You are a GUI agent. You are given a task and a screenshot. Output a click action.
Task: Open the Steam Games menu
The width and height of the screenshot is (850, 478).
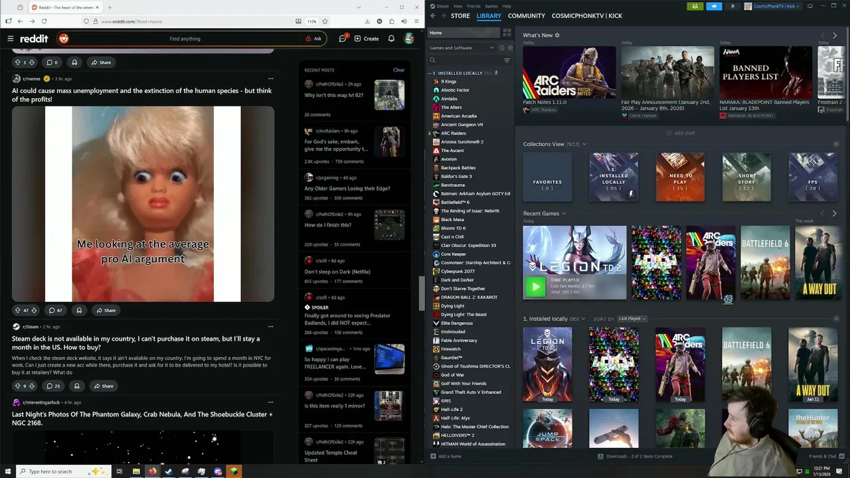coord(491,6)
